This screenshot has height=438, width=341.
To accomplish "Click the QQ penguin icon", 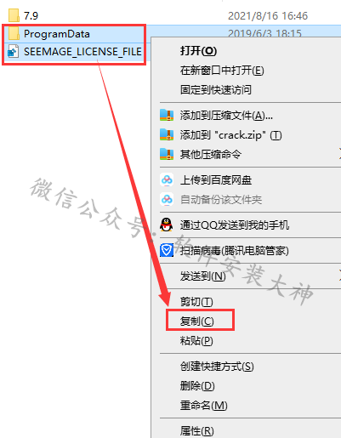I will tap(167, 225).
